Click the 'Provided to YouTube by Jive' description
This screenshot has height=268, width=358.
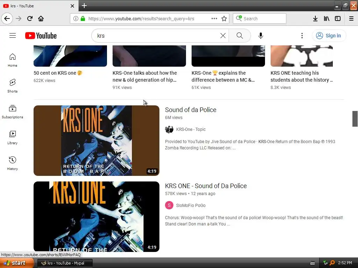[250, 145]
